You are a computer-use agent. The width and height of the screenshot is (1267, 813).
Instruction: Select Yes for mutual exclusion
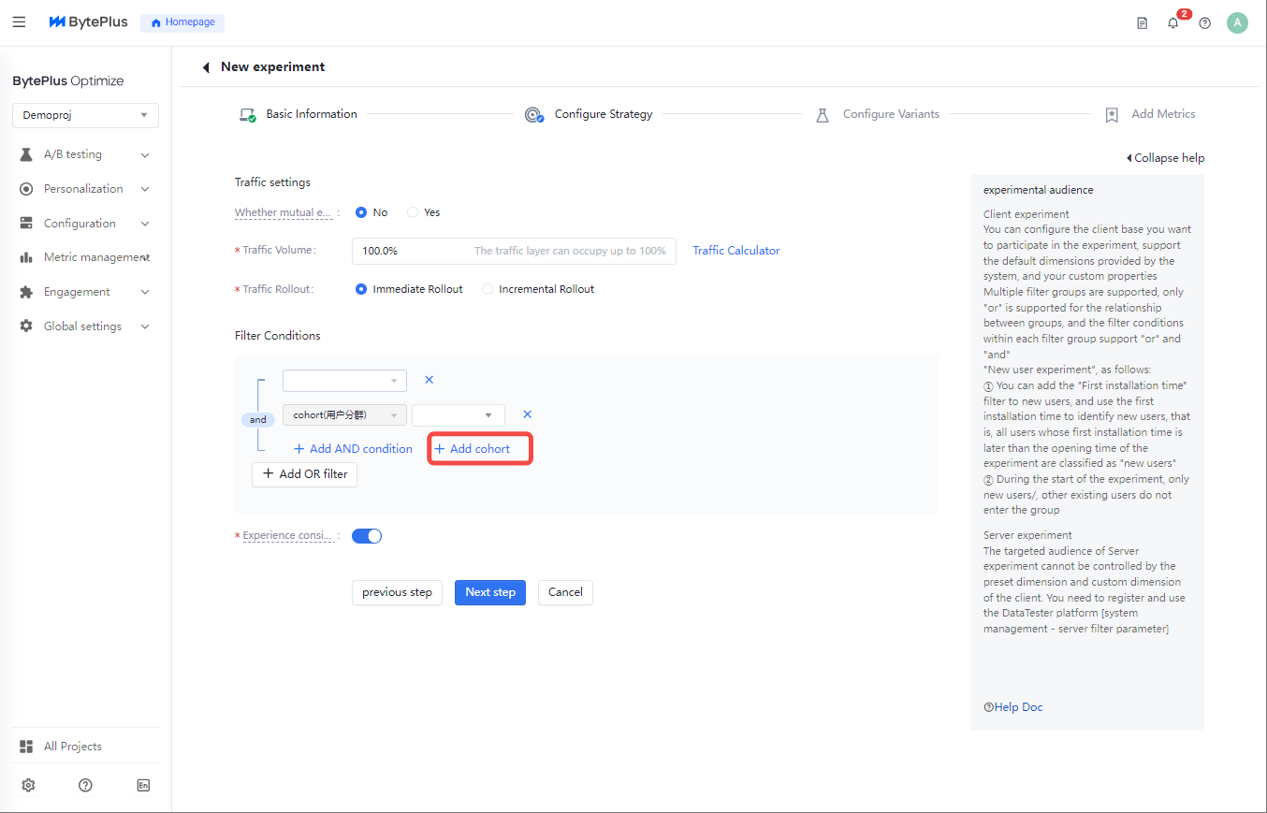click(413, 212)
